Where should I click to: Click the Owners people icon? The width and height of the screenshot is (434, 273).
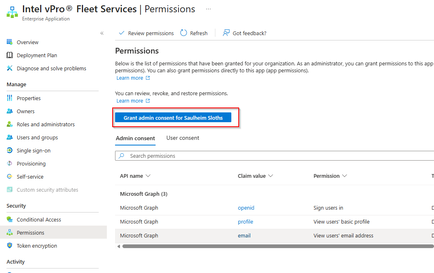(10, 111)
